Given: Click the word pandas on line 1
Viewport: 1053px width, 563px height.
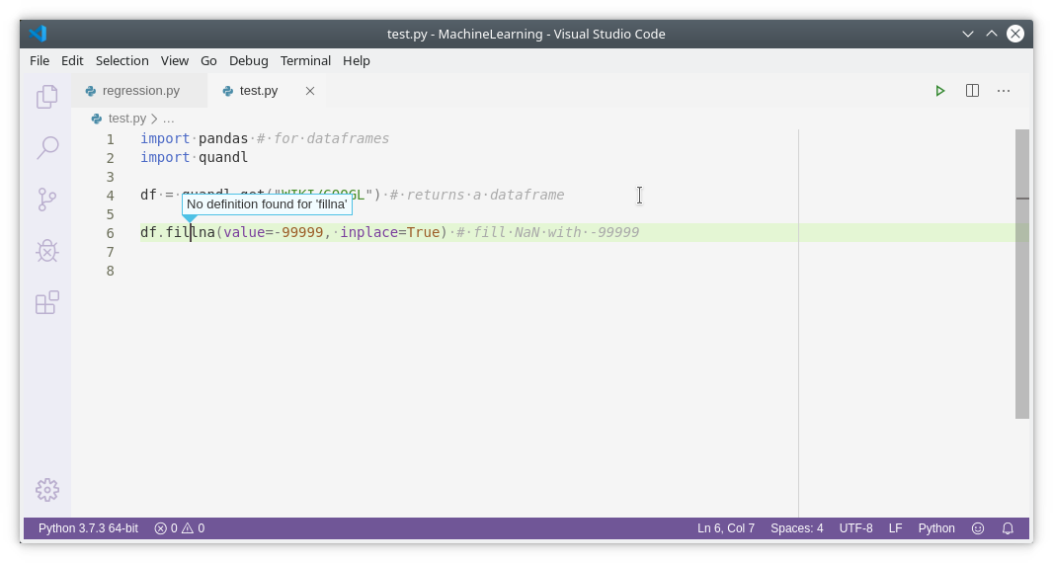Looking at the screenshot, I should (x=223, y=138).
